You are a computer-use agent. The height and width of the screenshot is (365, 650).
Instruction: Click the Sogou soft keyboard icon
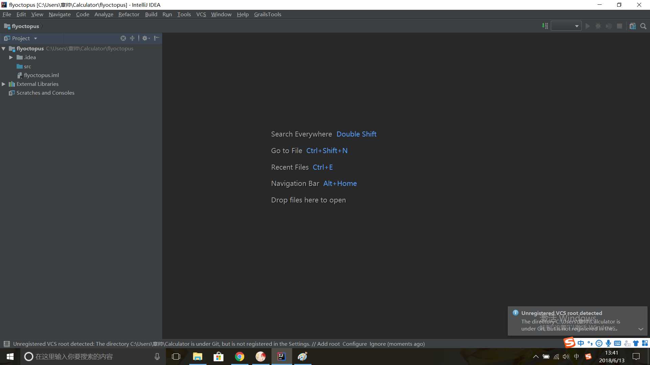(x=617, y=343)
